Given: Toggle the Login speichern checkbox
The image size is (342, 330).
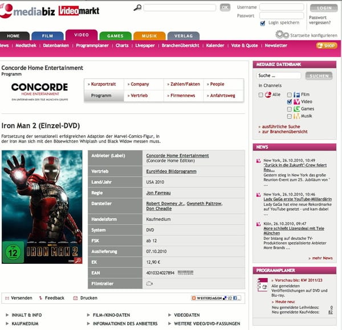Looking at the screenshot, I should pyautogui.click(x=263, y=23).
